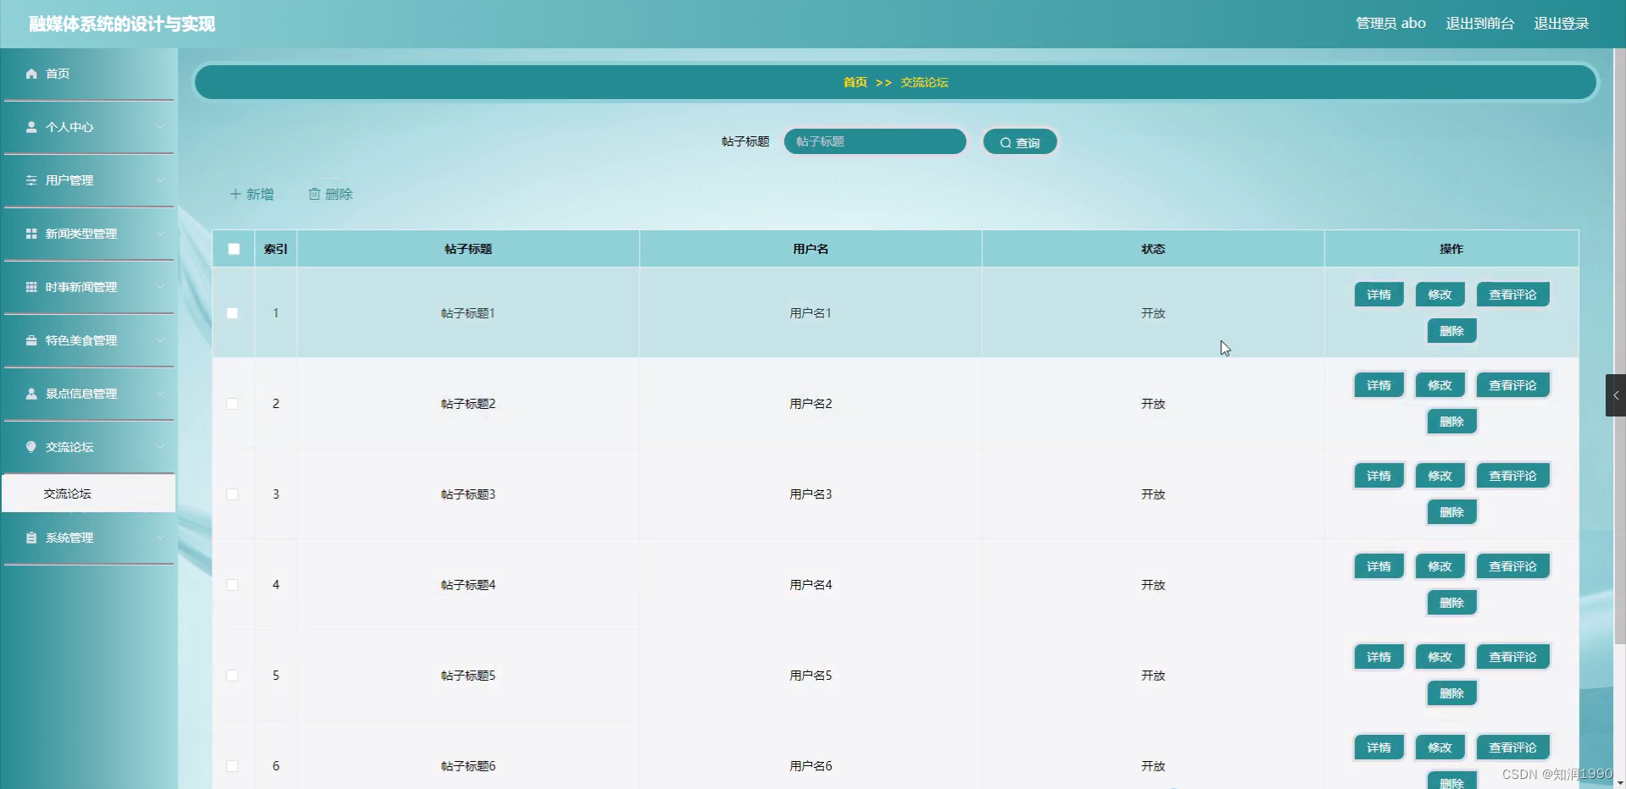The height and width of the screenshot is (789, 1626).
Task: Click the 用户管理 management icon
Action: (x=30, y=180)
